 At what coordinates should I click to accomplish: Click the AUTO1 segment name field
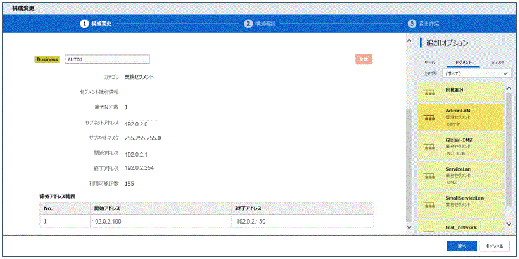[x=107, y=59]
